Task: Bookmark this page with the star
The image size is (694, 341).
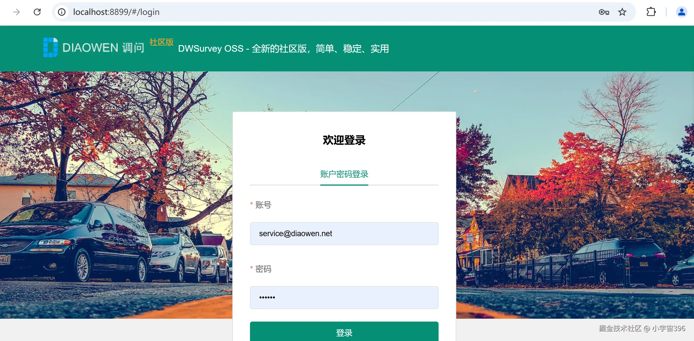Action: pos(622,12)
